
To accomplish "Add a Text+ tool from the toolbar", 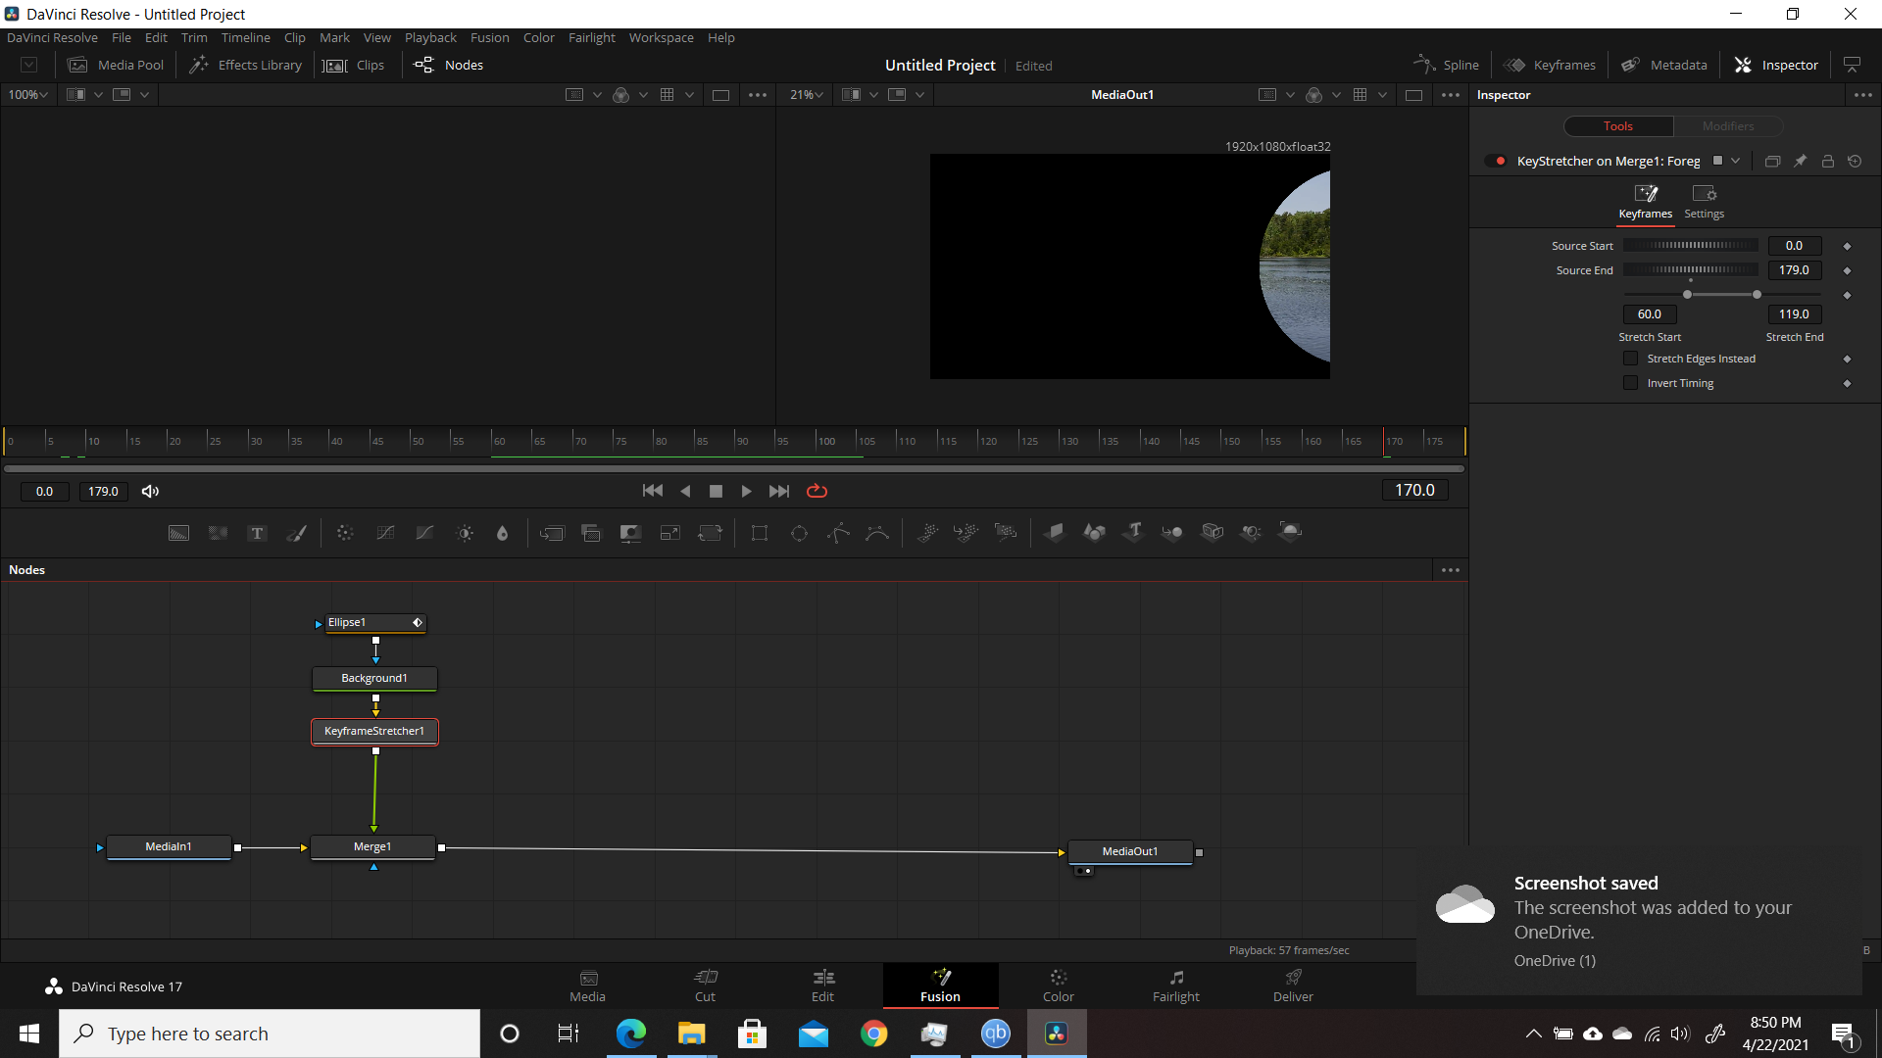I will pyautogui.click(x=257, y=533).
